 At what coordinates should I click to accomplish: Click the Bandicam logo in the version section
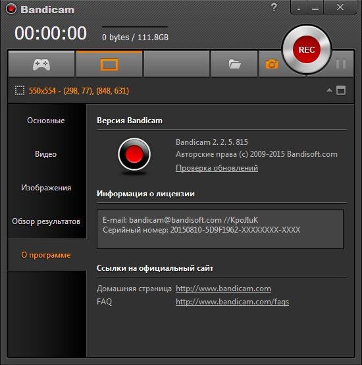click(134, 155)
